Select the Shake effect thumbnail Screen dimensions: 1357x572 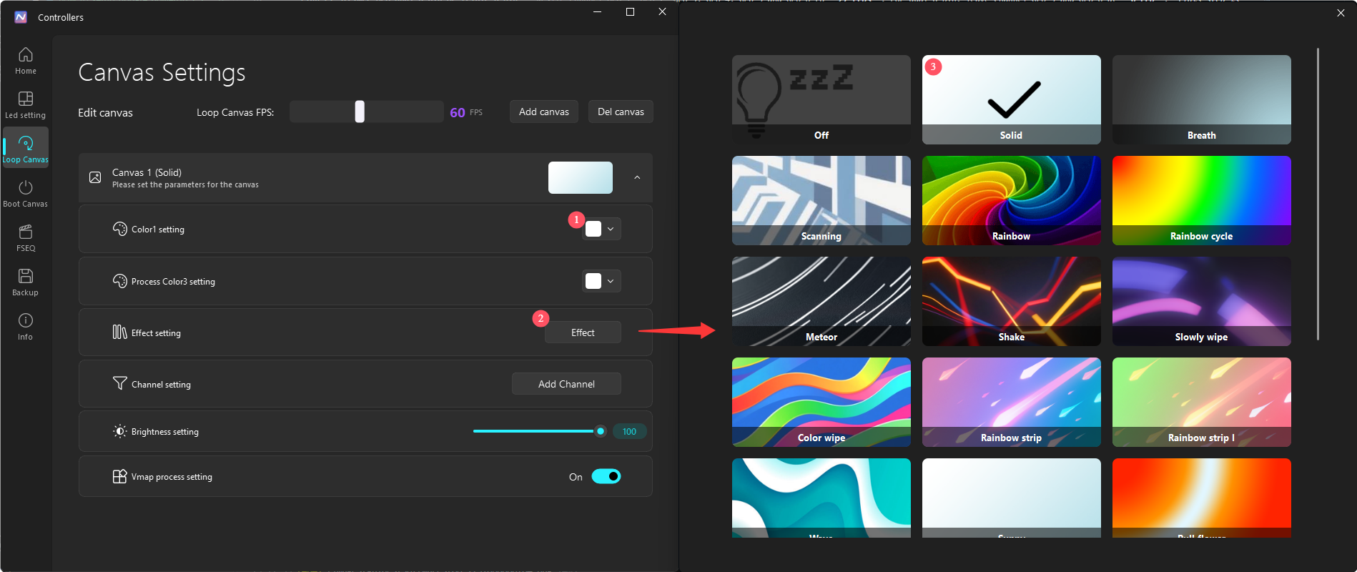click(x=1012, y=301)
